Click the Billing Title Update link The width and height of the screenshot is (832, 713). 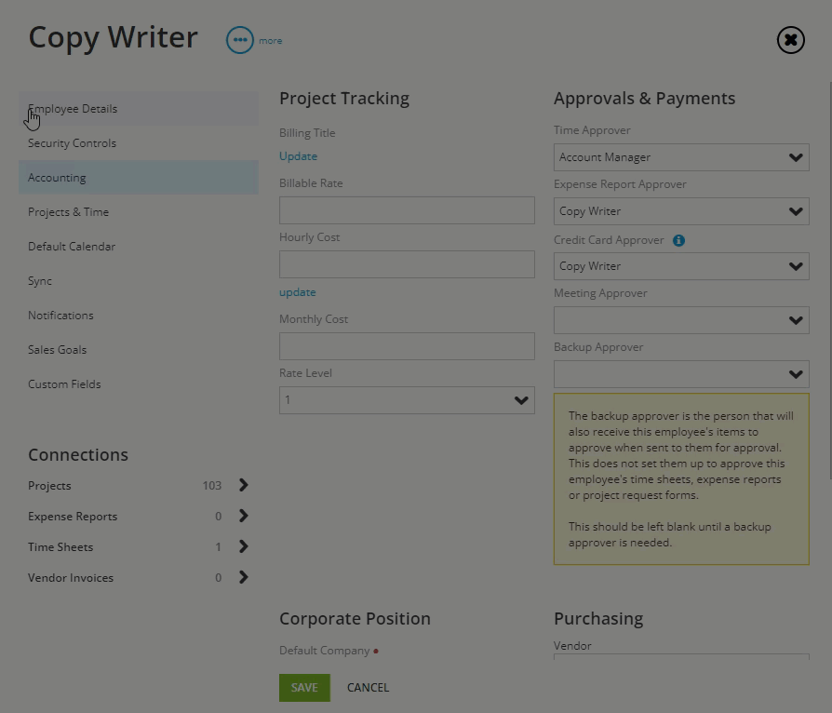[x=298, y=156]
